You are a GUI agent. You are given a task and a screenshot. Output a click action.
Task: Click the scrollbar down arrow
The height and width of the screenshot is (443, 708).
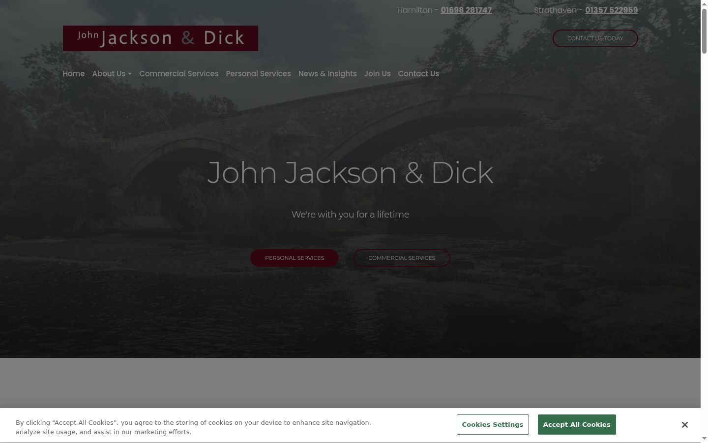pos(704,439)
